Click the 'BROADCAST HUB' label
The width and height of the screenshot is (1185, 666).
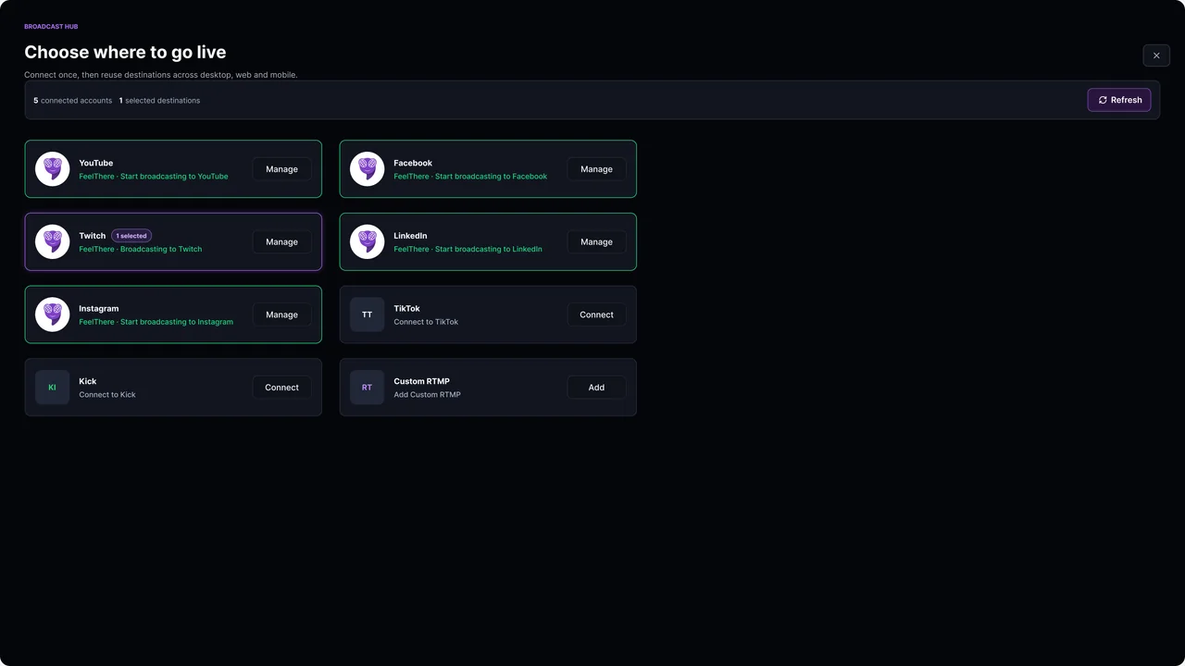coord(51,27)
